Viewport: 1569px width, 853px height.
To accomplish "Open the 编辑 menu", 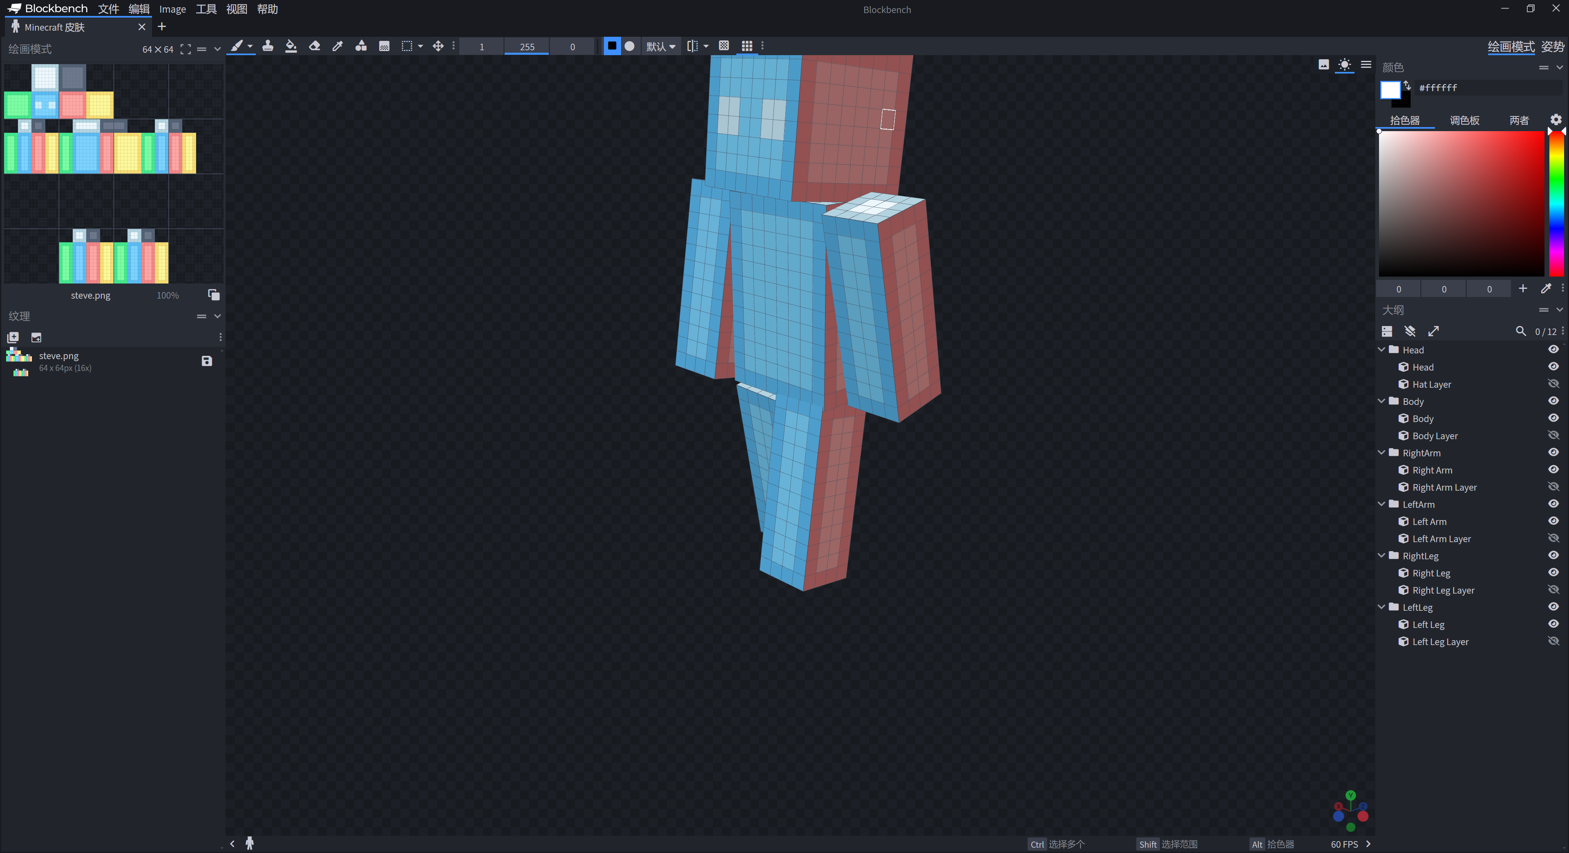I will [138, 9].
